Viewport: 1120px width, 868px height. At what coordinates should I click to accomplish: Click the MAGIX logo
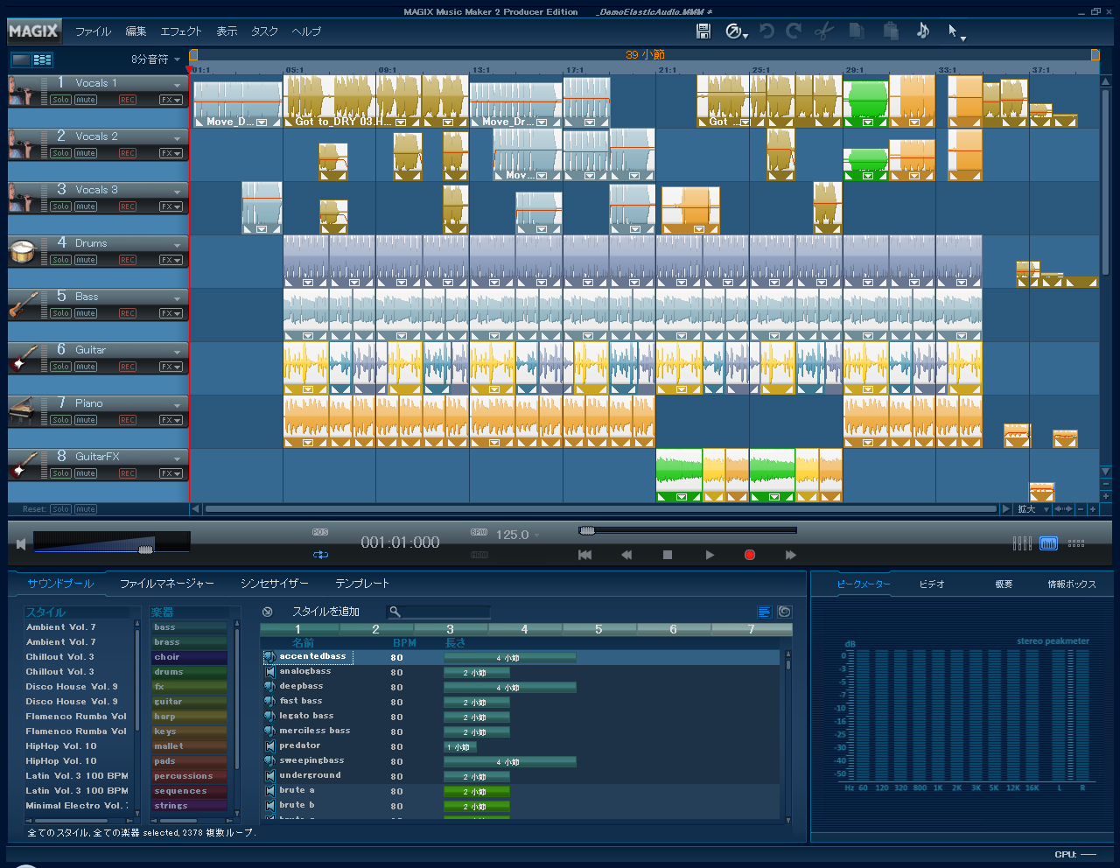coord(33,31)
